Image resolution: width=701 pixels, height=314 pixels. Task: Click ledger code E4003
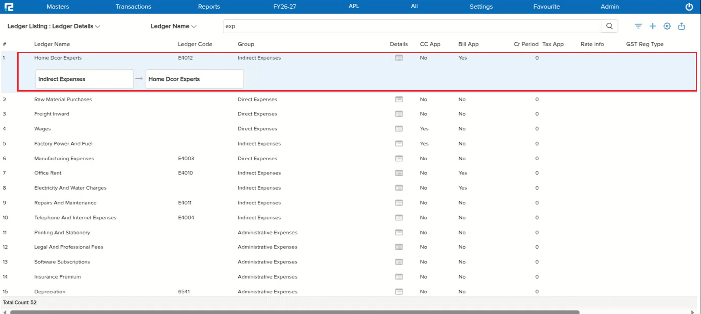click(186, 159)
